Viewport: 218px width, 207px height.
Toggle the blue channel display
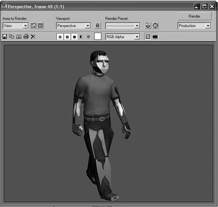(x=74, y=37)
